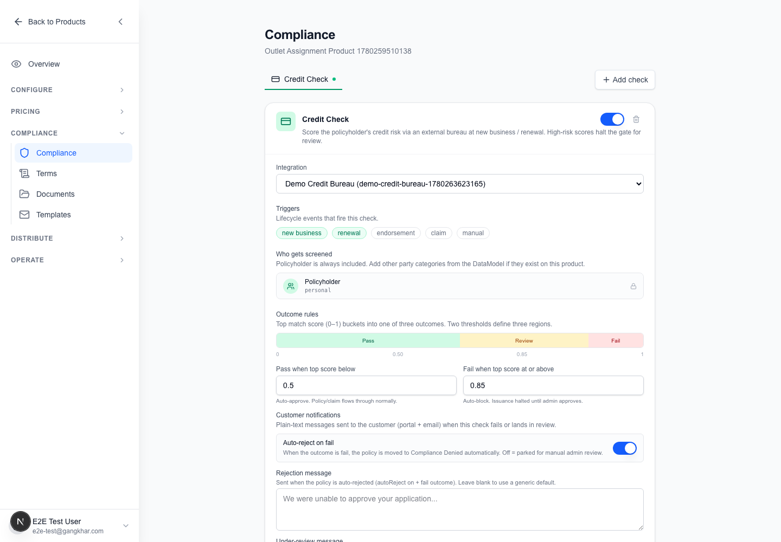Open Documents in the sidebar
781x542 pixels.
(73, 194)
